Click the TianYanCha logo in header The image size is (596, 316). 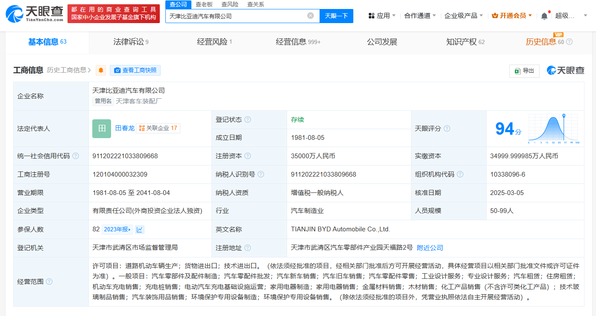[x=34, y=14]
